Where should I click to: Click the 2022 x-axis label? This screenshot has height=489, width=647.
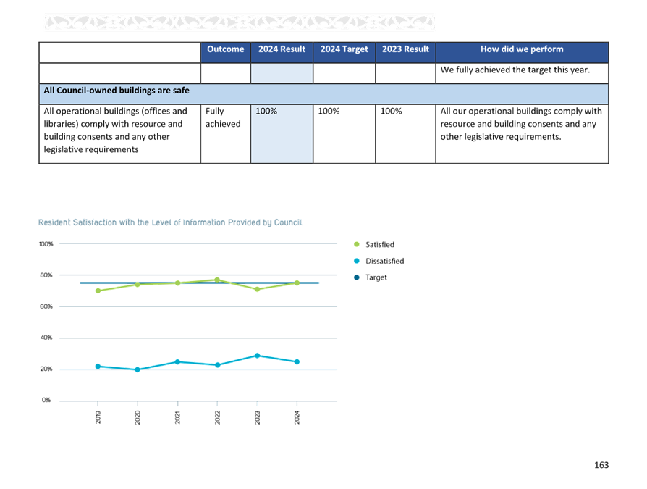tap(217, 417)
